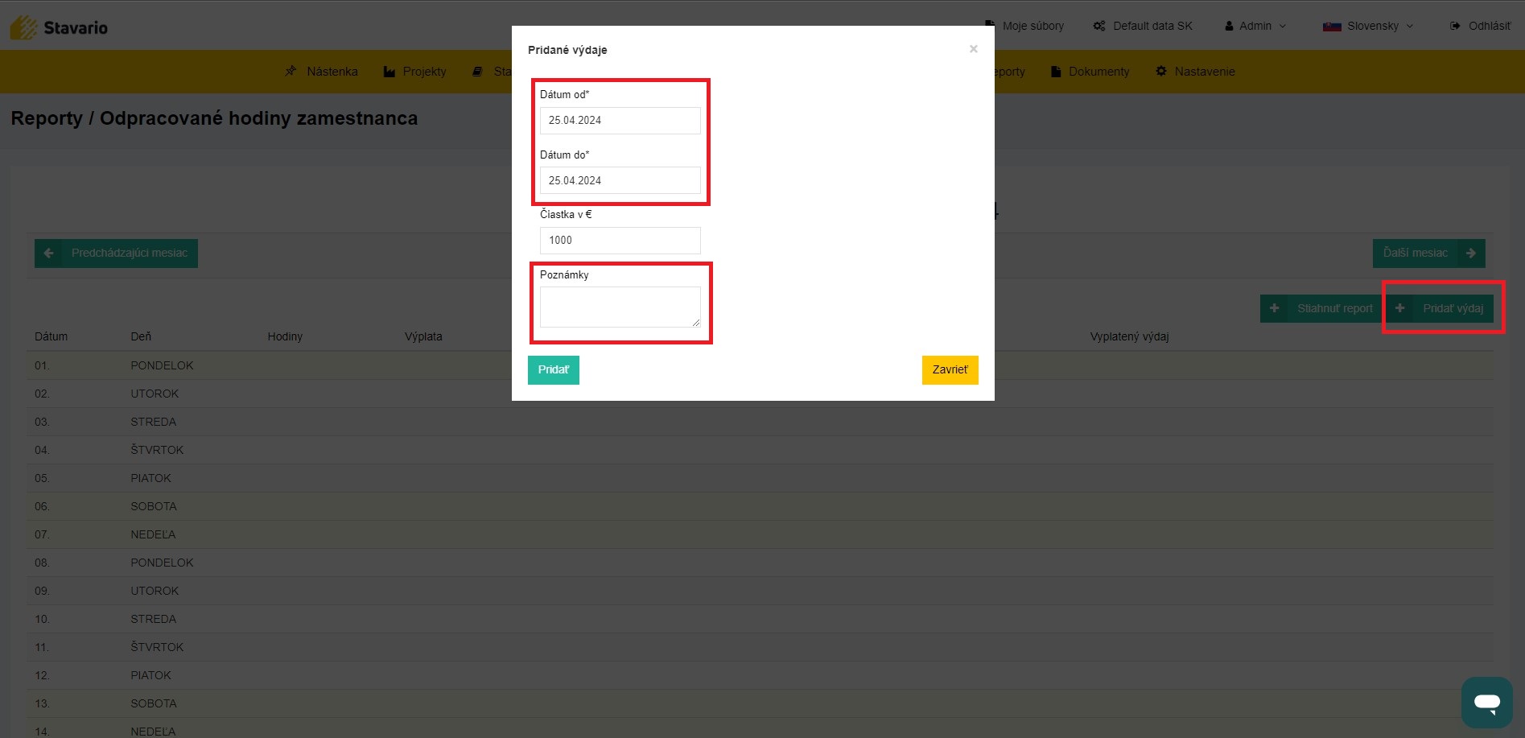The height and width of the screenshot is (738, 1525).
Task: Click the Projekty factory icon
Action: point(389,72)
